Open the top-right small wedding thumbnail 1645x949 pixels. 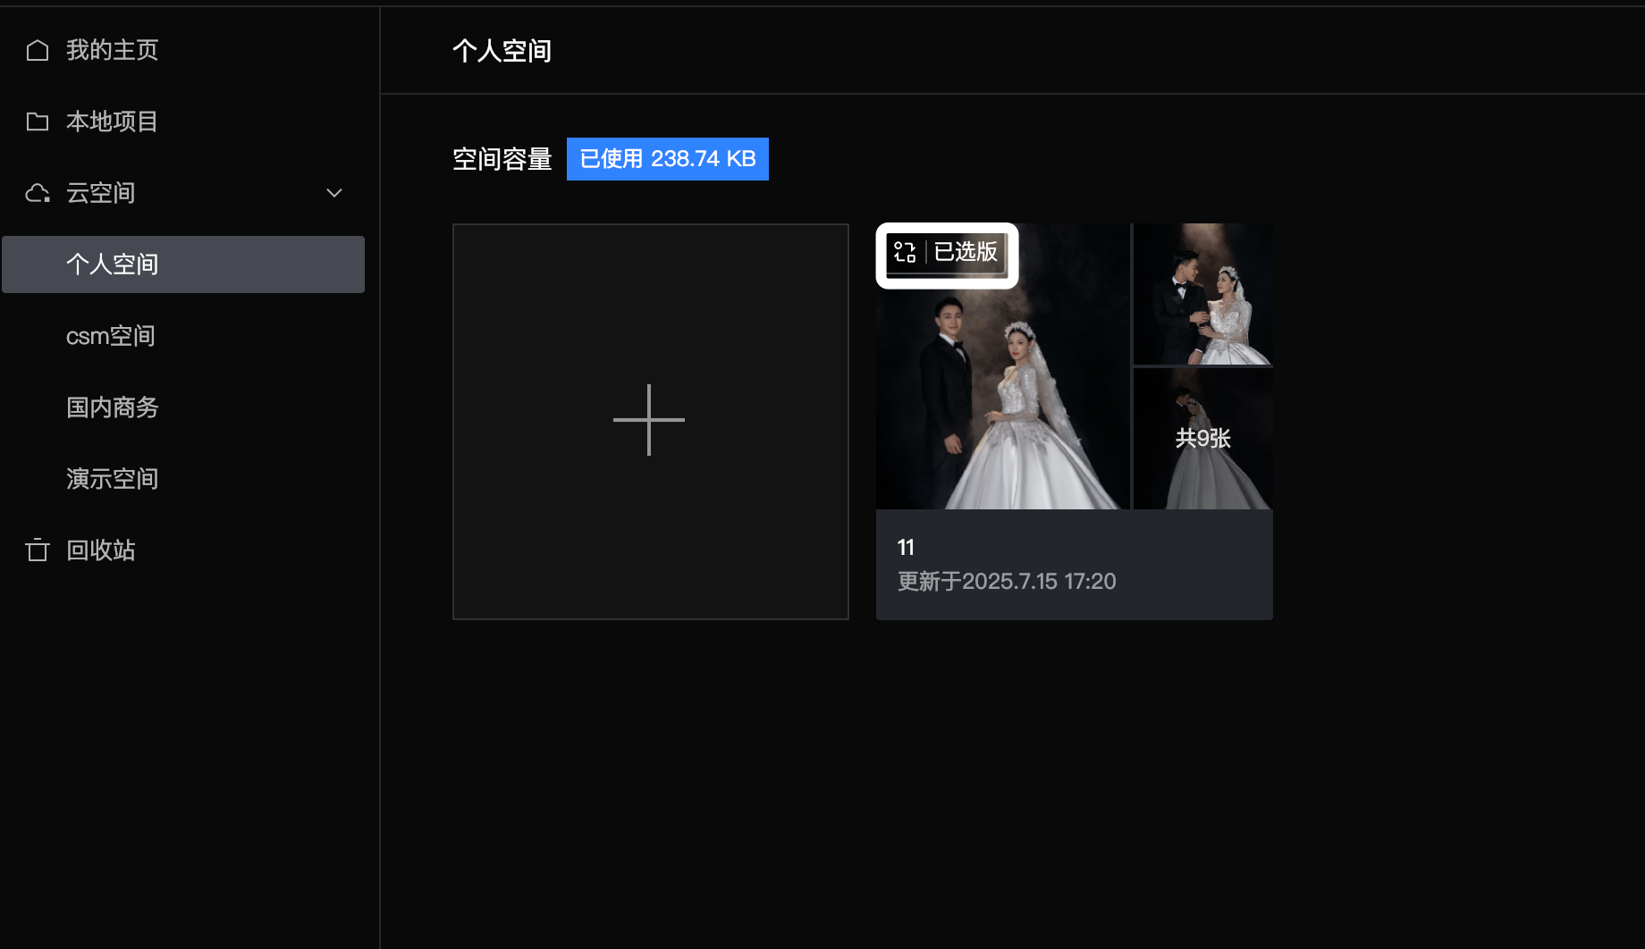point(1203,295)
